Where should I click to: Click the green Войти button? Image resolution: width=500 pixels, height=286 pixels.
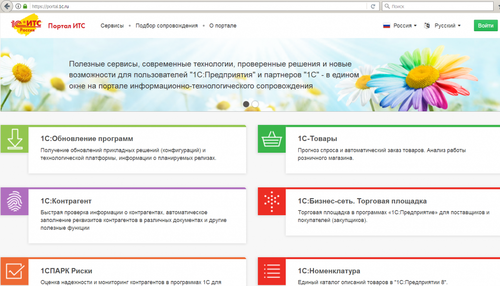tap(485, 25)
